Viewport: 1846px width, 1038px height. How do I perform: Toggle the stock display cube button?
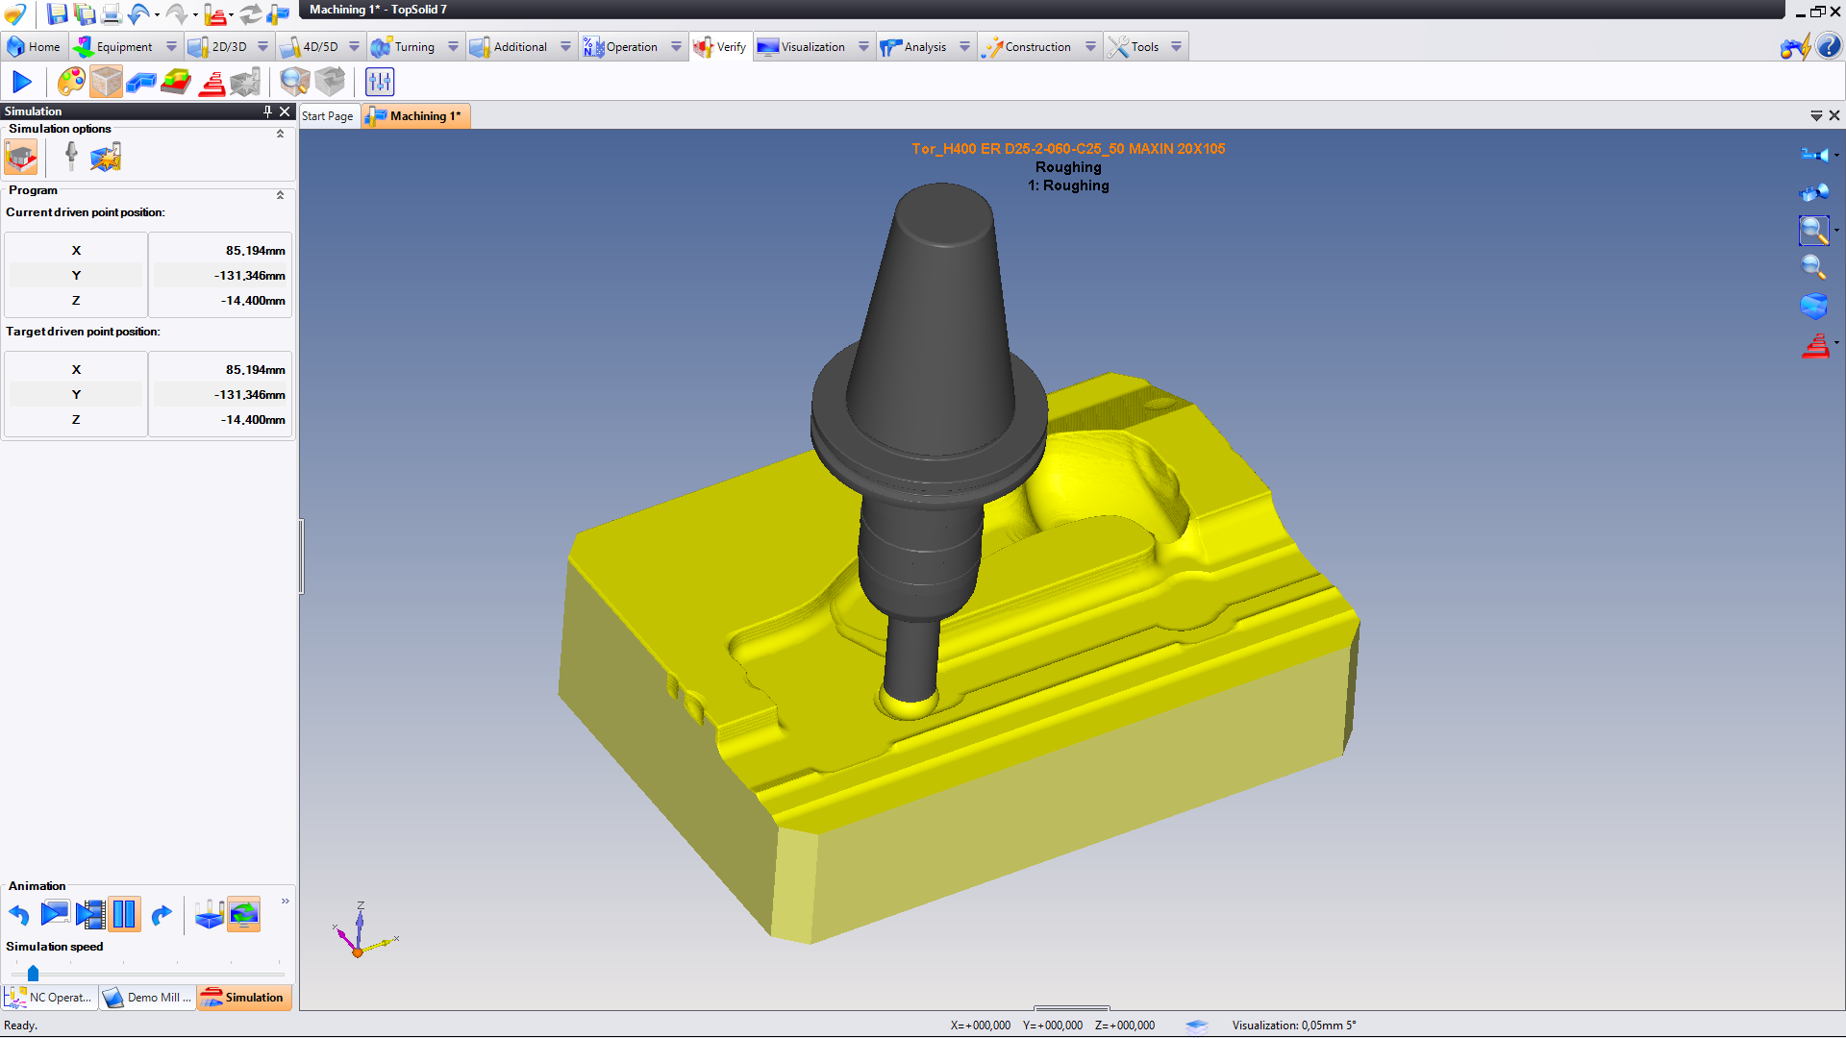(x=106, y=82)
